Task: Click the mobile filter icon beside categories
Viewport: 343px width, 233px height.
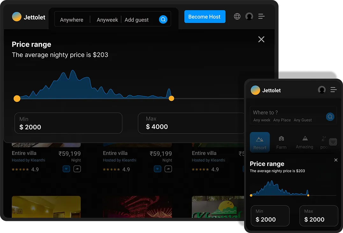Action: click(333, 142)
